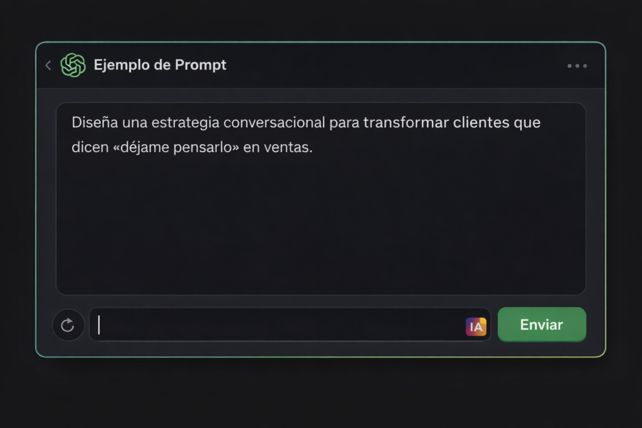The width and height of the screenshot is (642, 428).
Task: Focus the empty message input field
Action: pyautogui.click(x=282, y=325)
